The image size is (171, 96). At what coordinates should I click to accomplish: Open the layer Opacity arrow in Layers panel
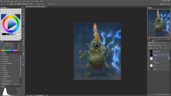(x=166, y=46)
